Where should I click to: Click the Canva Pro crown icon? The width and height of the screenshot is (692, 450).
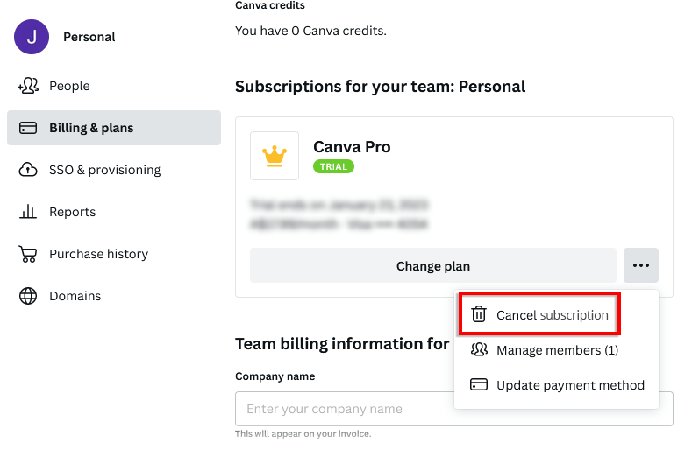[x=275, y=156]
